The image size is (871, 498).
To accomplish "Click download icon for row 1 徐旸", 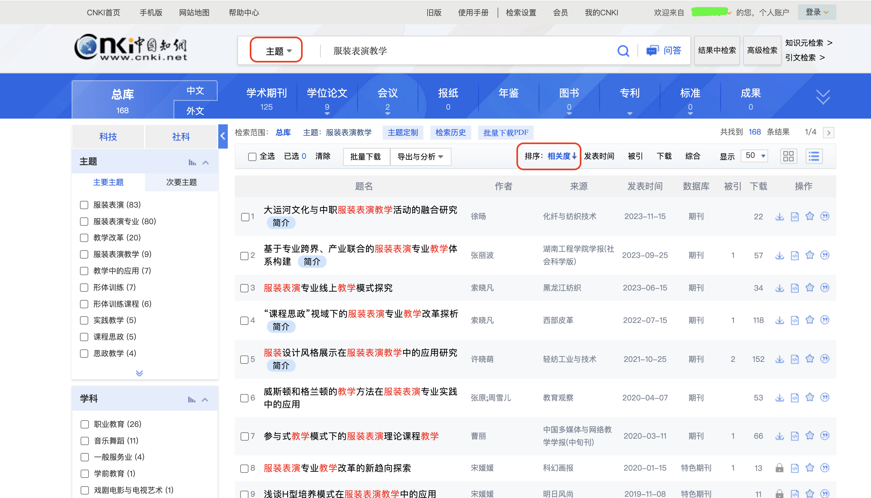I will coord(780,216).
